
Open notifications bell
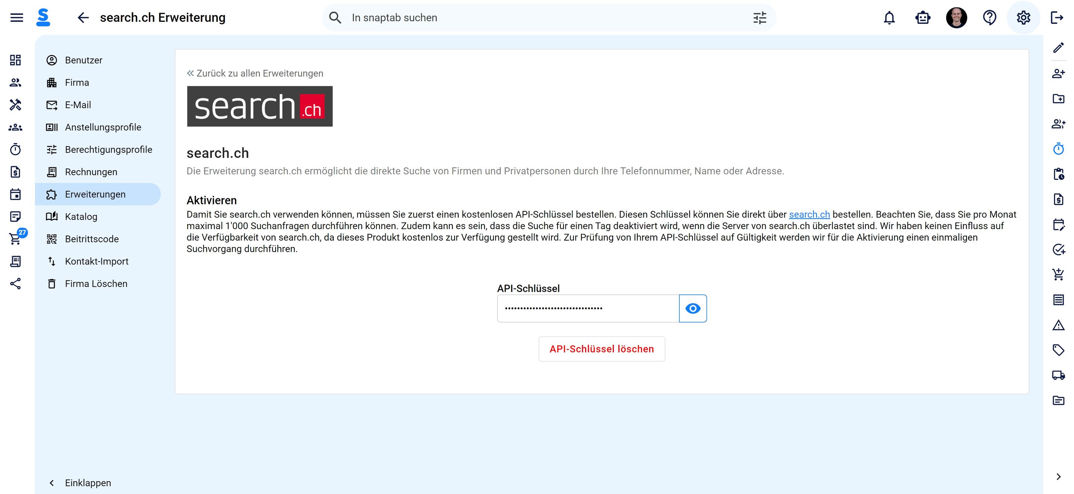(x=889, y=18)
